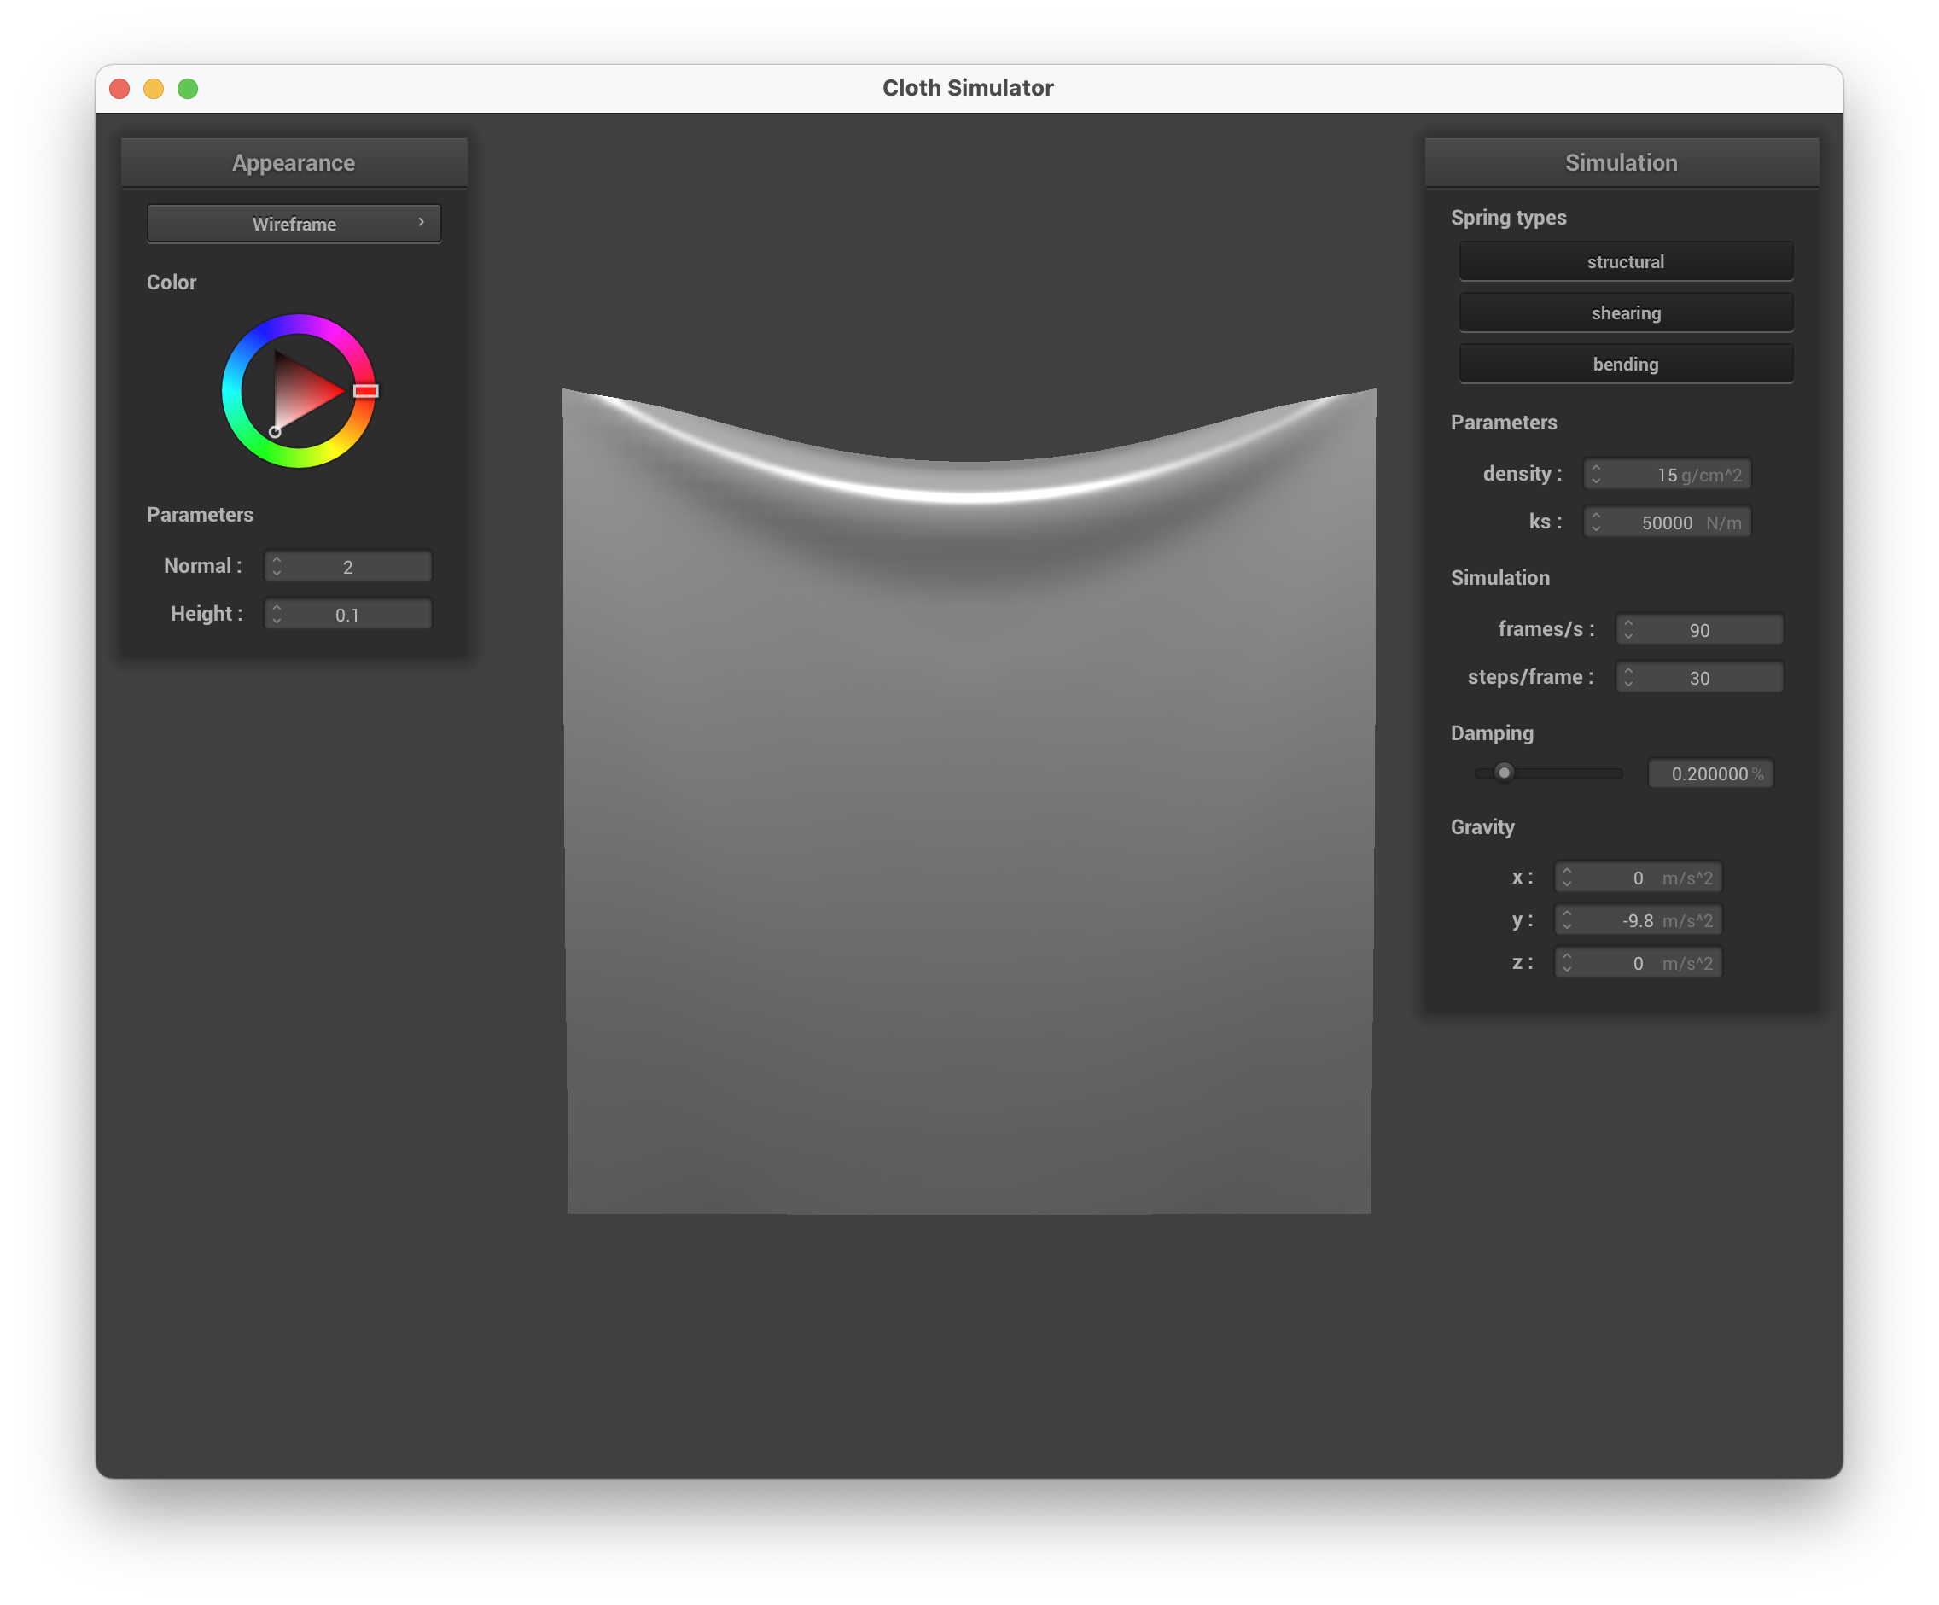Screen dimensions: 1939x1605
Task: Toggle the structural spring type
Action: click(1625, 261)
